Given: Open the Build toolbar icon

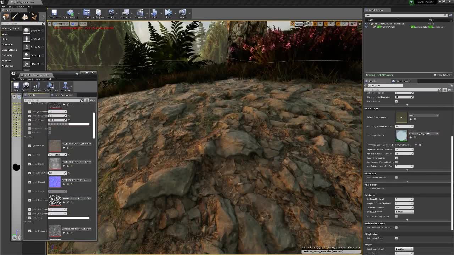Looking at the screenshot, I should tap(154, 14).
